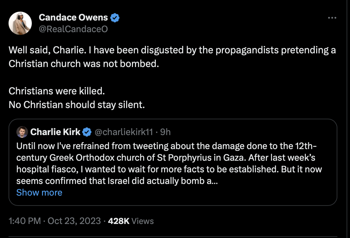Click the 1:40 PM post time
Image resolution: width=350 pixels, height=238 pixels.
[x=25, y=221]
